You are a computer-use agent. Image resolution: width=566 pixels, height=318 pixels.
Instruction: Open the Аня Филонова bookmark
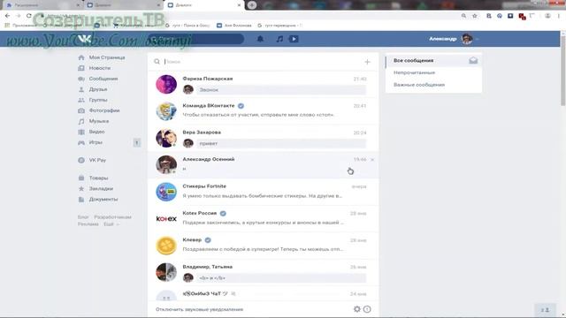(x=233, y=26)
